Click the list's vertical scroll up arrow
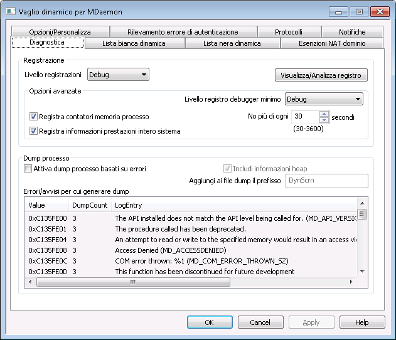396x340 pixels. pos(362,203)
